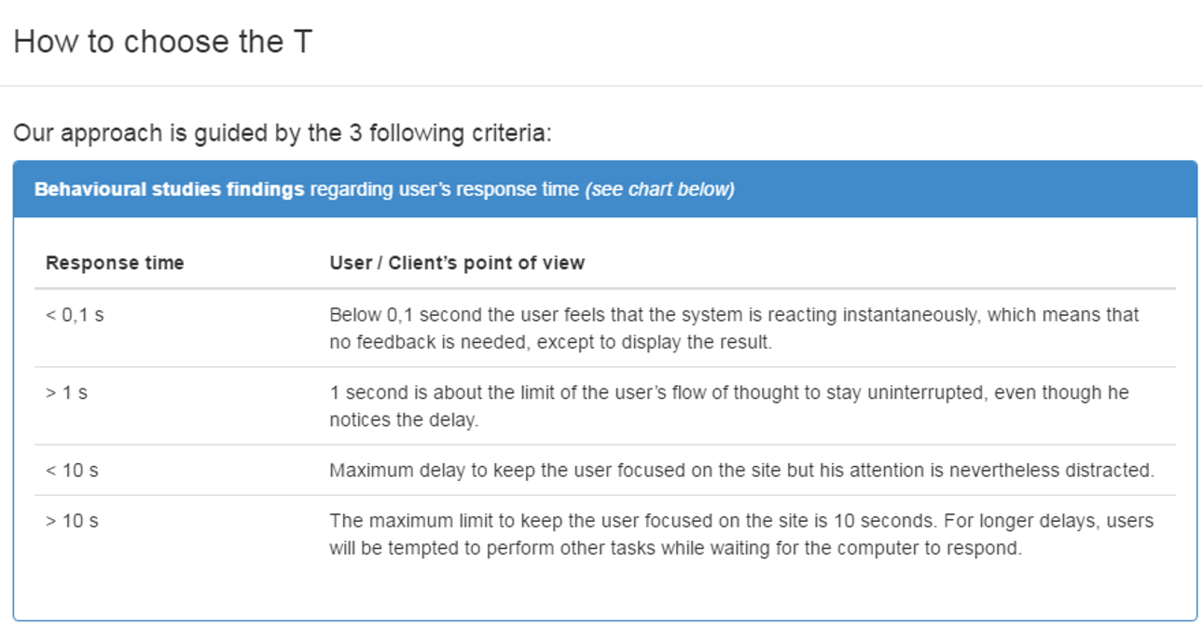Click the '(see chart below)' italic text
The height and width of the screenshot is (630, 1203).
[659, 189]
